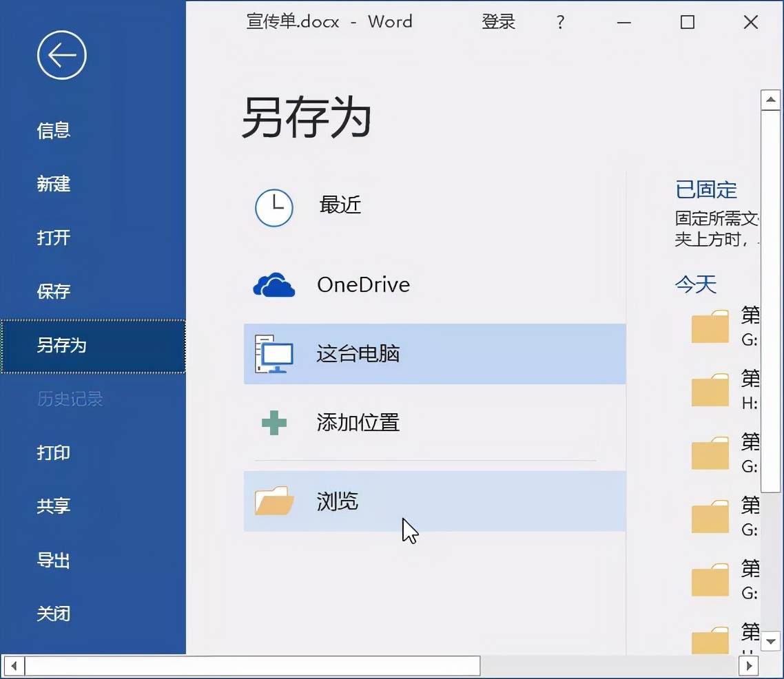Click the open folder Browse icon
784x679 pixels.
[274, 501]
